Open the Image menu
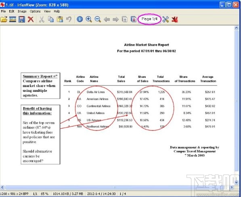241x197 pixels. [22, 11]
